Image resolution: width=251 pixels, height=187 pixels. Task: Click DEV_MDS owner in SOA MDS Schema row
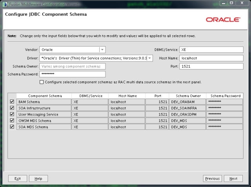tap(187, 127)
